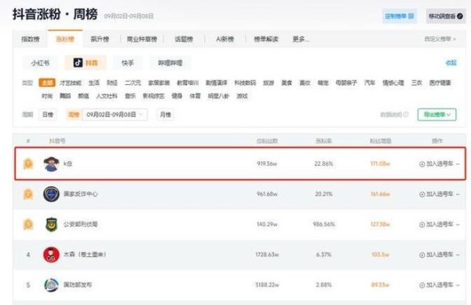Click follower count 1728.63w
This screenshot has height=305, width=471.
(267, 255)
